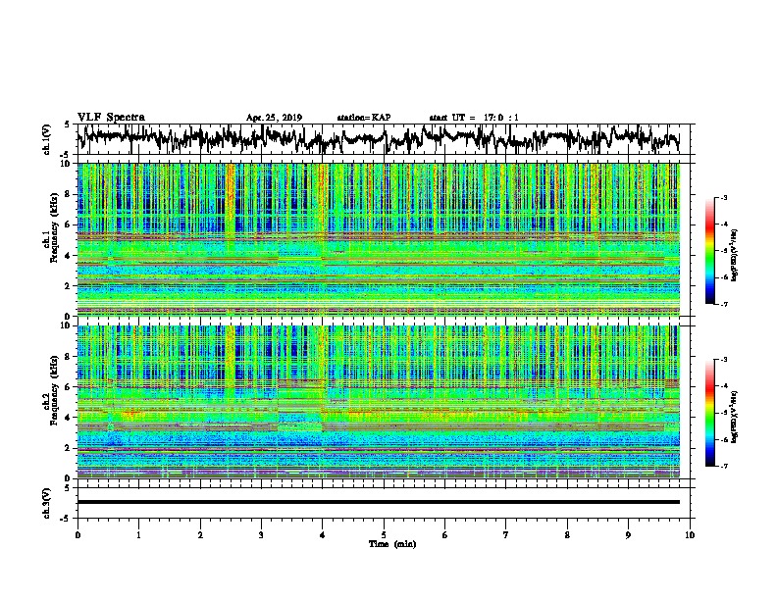Click tick label "10" on the Time axis
777x600 pixels.
click(x=690, y=534)
